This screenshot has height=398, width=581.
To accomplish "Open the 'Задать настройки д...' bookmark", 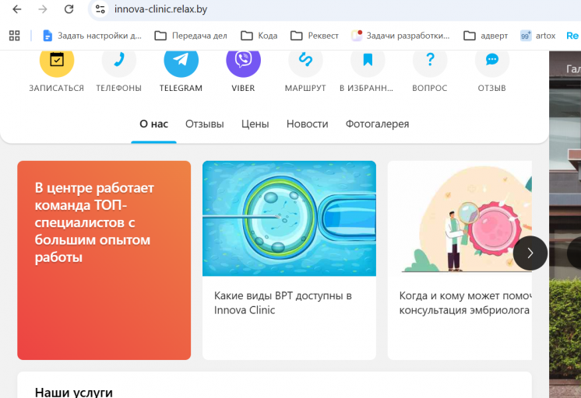I will click(92, 36).
